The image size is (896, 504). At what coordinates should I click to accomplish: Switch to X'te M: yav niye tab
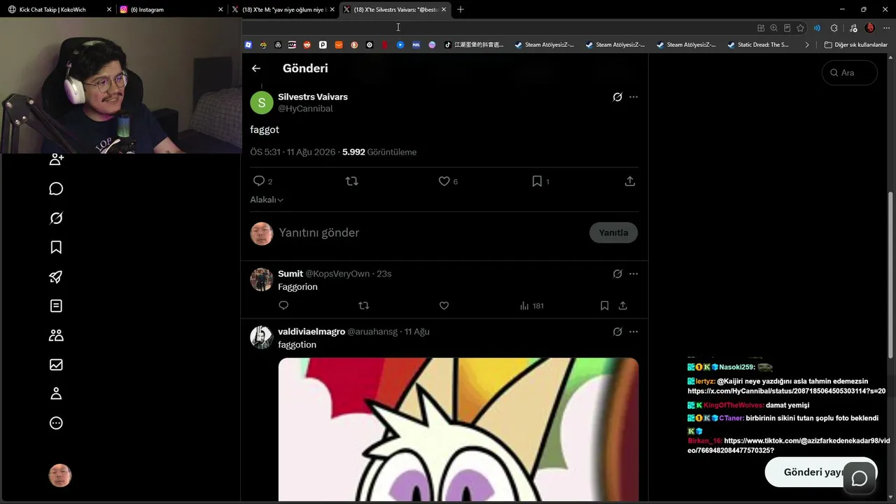click(283, 10)
